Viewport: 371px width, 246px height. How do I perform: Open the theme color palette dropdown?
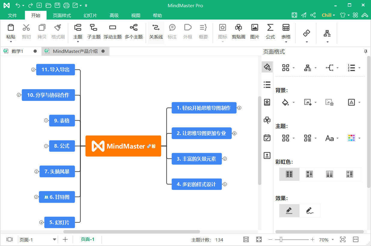pos(360,138)
